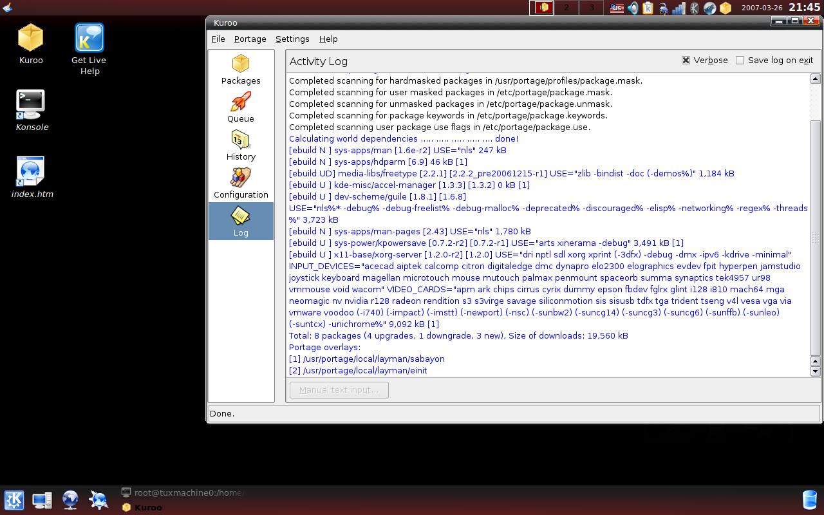This screenshot has width=824, height=515.
Task: Open the Settings menu
Action: [x=292, y=39]
